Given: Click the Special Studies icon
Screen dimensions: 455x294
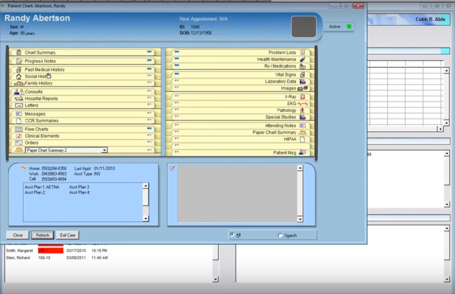Looking at the screenshot, I should tap(303, 117).
